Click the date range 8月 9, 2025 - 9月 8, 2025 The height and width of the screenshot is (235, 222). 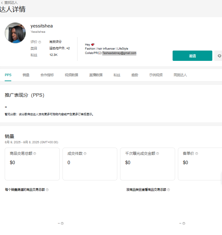click(32, 142)
